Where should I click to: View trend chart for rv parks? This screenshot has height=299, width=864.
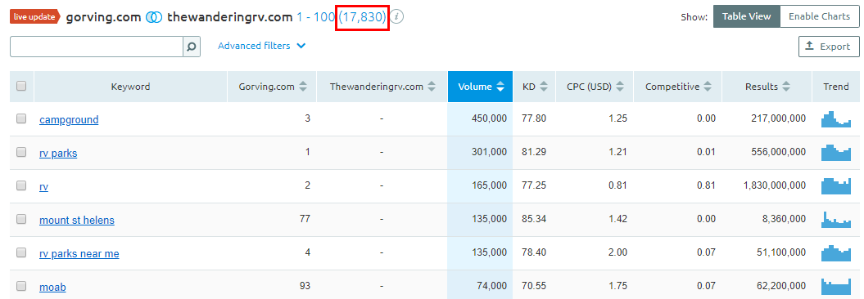836,153
